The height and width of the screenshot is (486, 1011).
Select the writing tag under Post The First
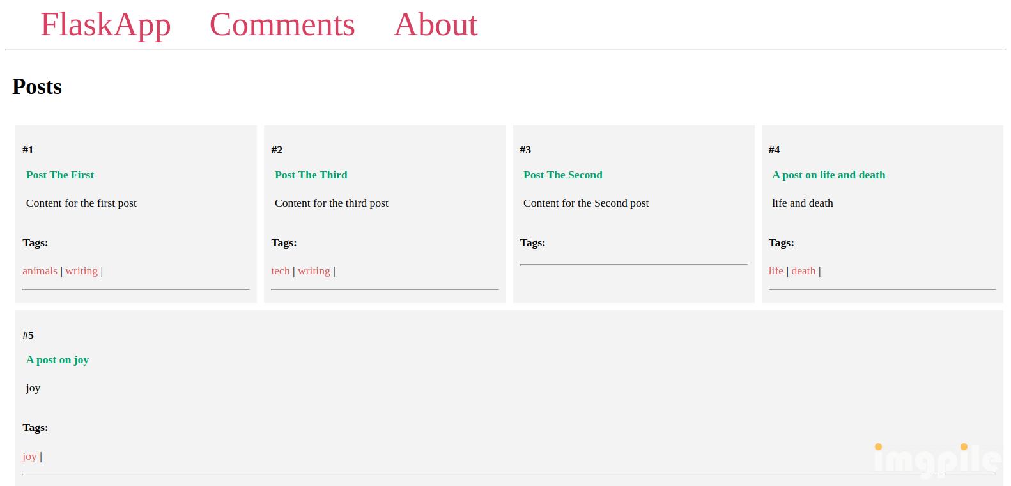pyautogui.click(x=81, y=270)
